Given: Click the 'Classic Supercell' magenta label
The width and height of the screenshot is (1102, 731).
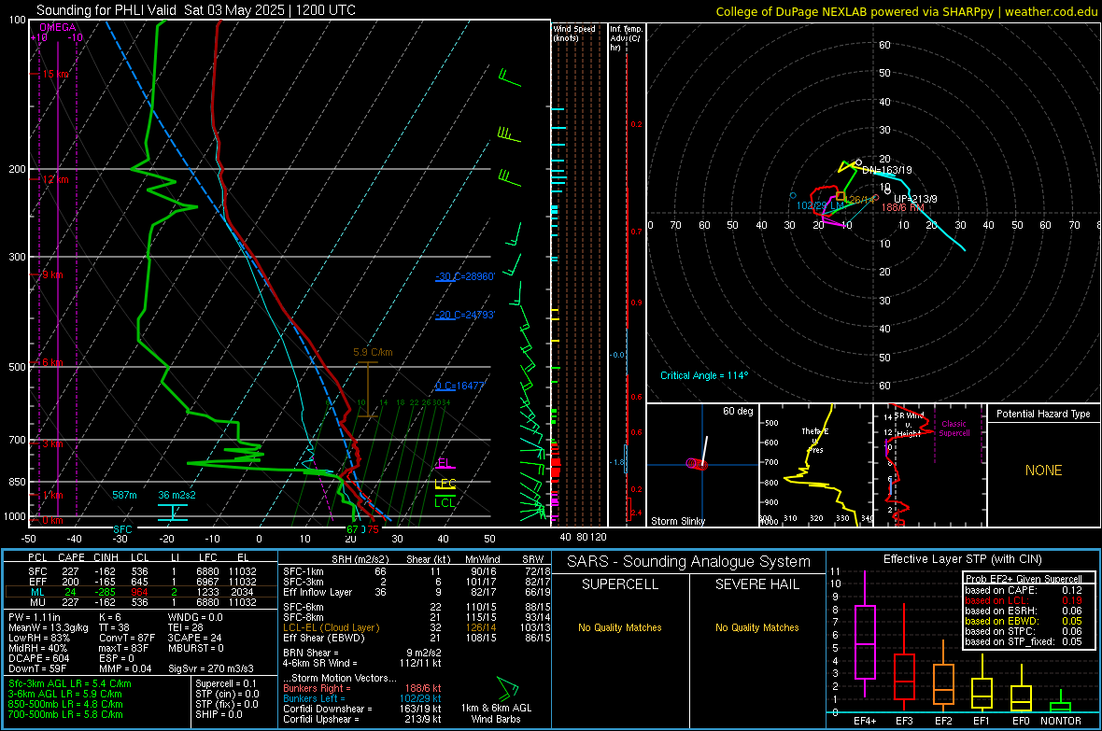Looking at the screenshot, I should [954, 429].
